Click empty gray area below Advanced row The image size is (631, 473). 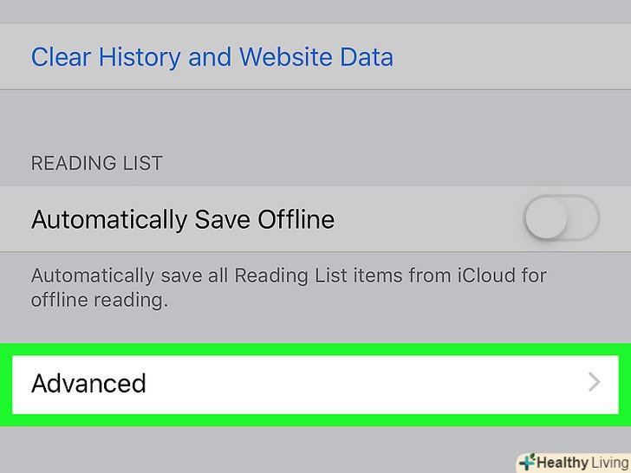point(260,449)
